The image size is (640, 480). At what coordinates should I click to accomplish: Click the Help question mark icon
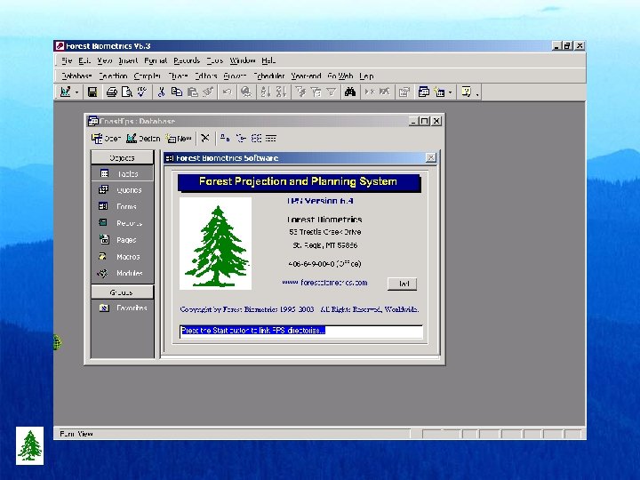pos(466,92)
